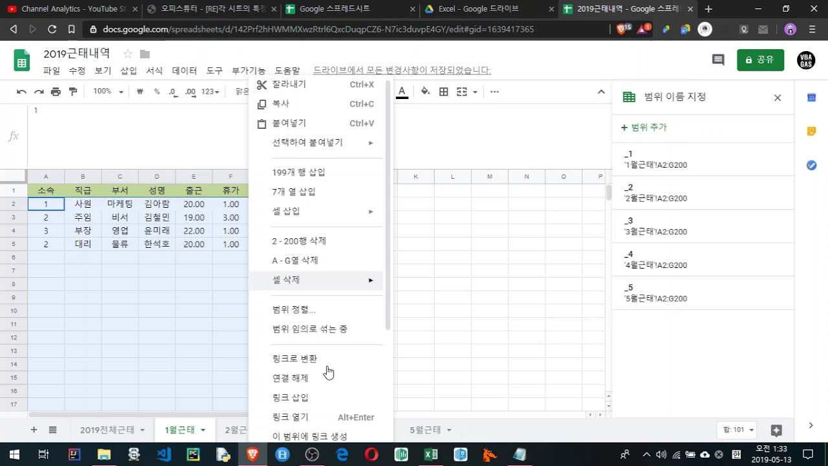Choose 잘라내기 from context menu
This screenshot has height=466, width=828.
tap(316, 85)
